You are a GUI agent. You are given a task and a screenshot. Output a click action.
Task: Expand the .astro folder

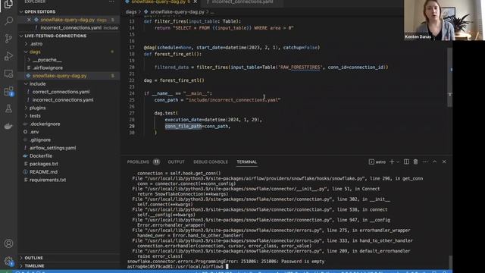coord(36,44)
